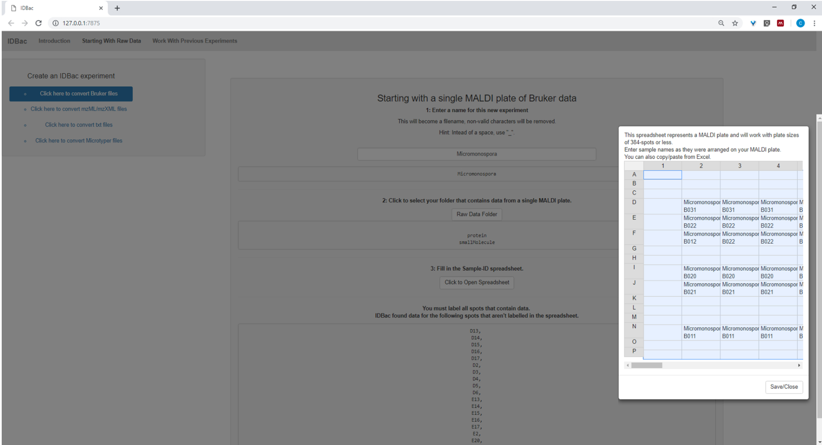Open the zoom magnifier icon in the address bar
The height and width of the screenshot is (445, 822).
point(721,23)
